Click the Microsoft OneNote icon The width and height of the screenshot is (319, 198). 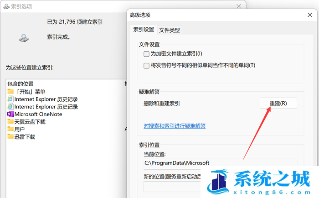point(10,114)
